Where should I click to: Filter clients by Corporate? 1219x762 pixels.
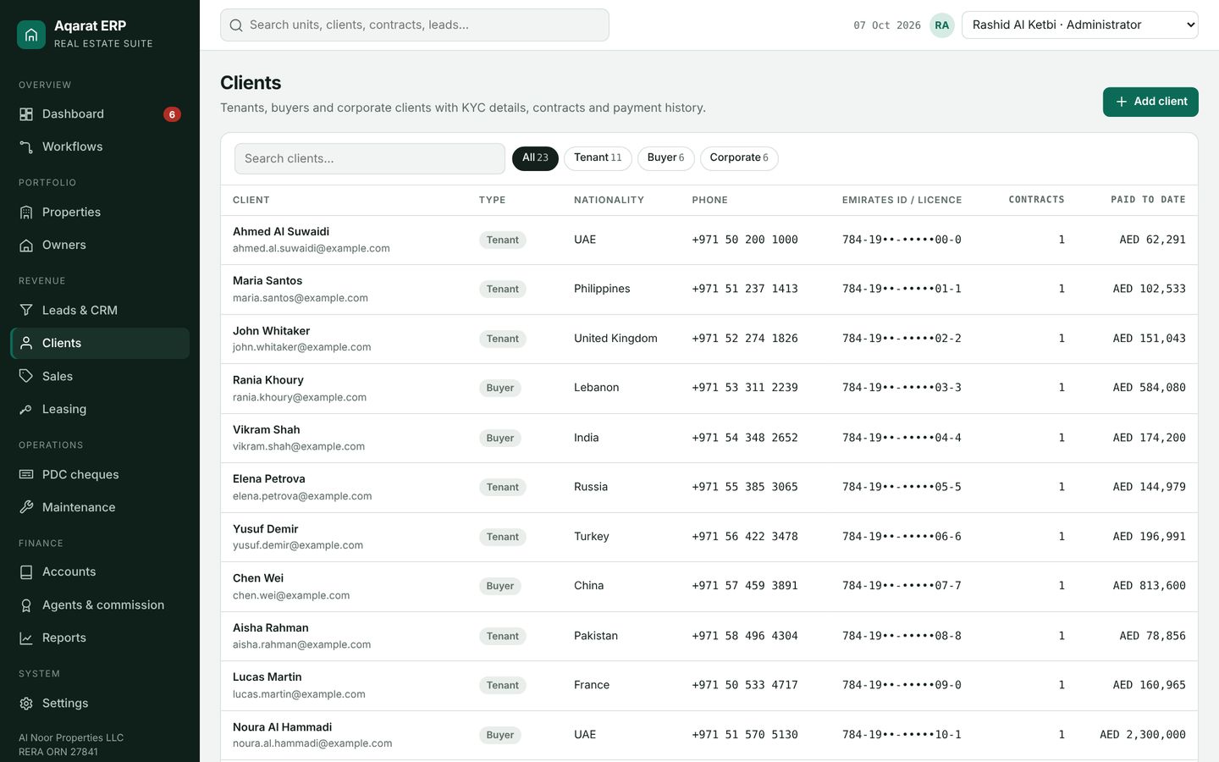click(x=739, y=158)
